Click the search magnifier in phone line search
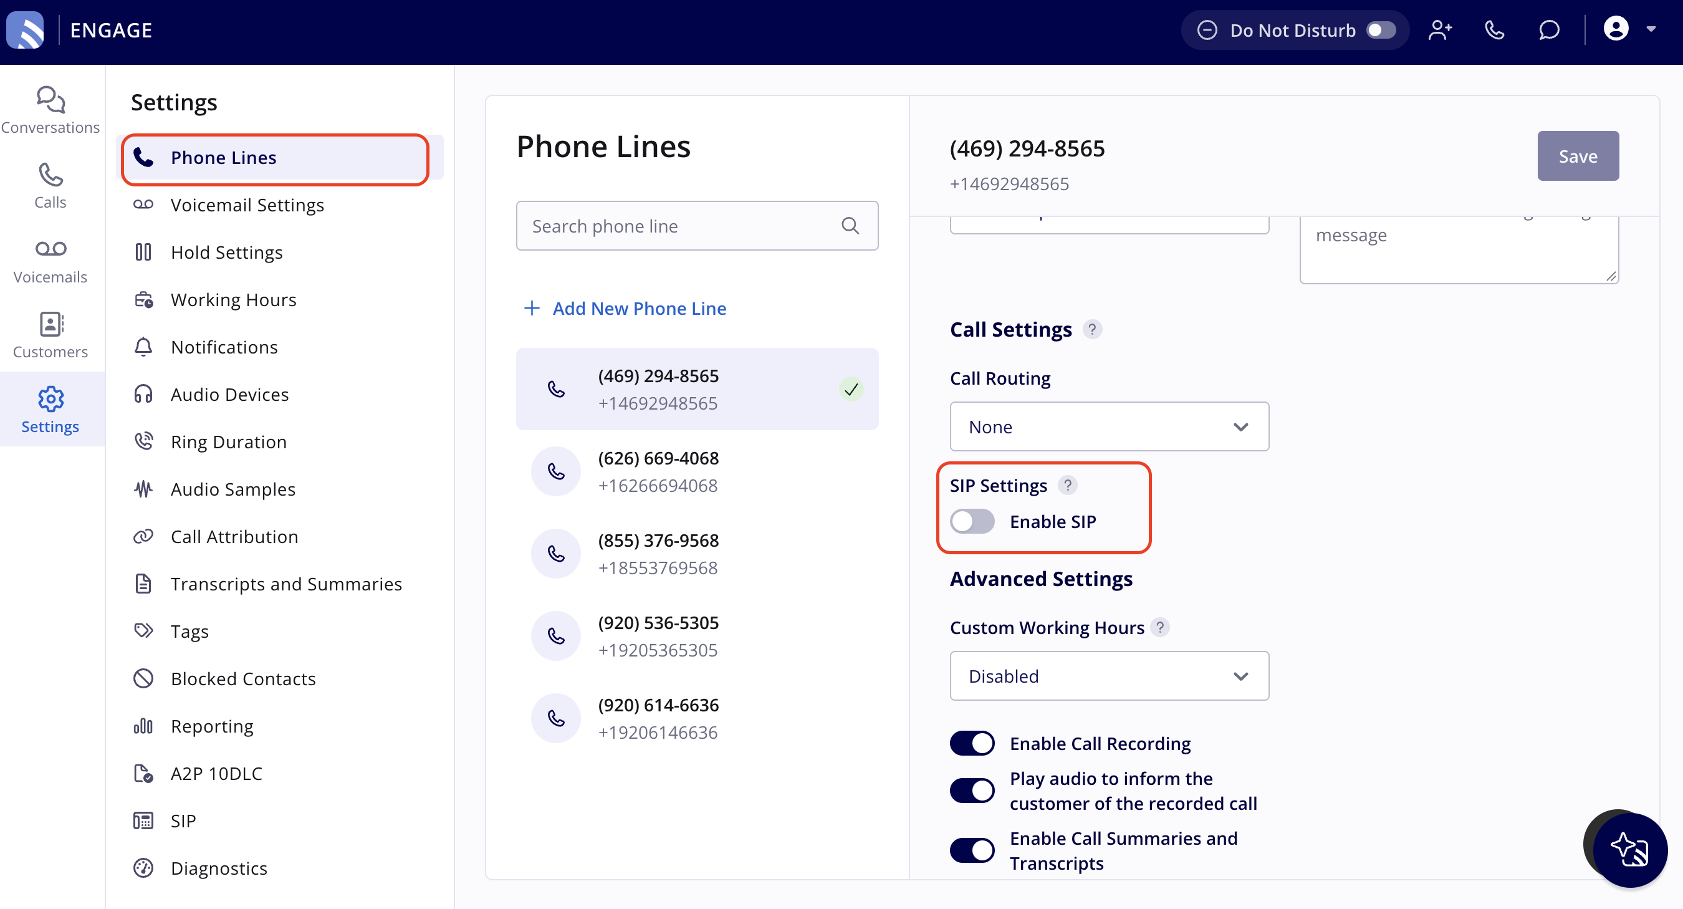1683x909 pixels. point(850,226)
